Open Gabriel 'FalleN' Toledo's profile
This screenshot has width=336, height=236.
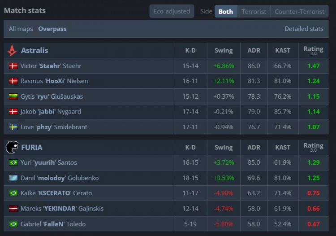click(53, 224)
